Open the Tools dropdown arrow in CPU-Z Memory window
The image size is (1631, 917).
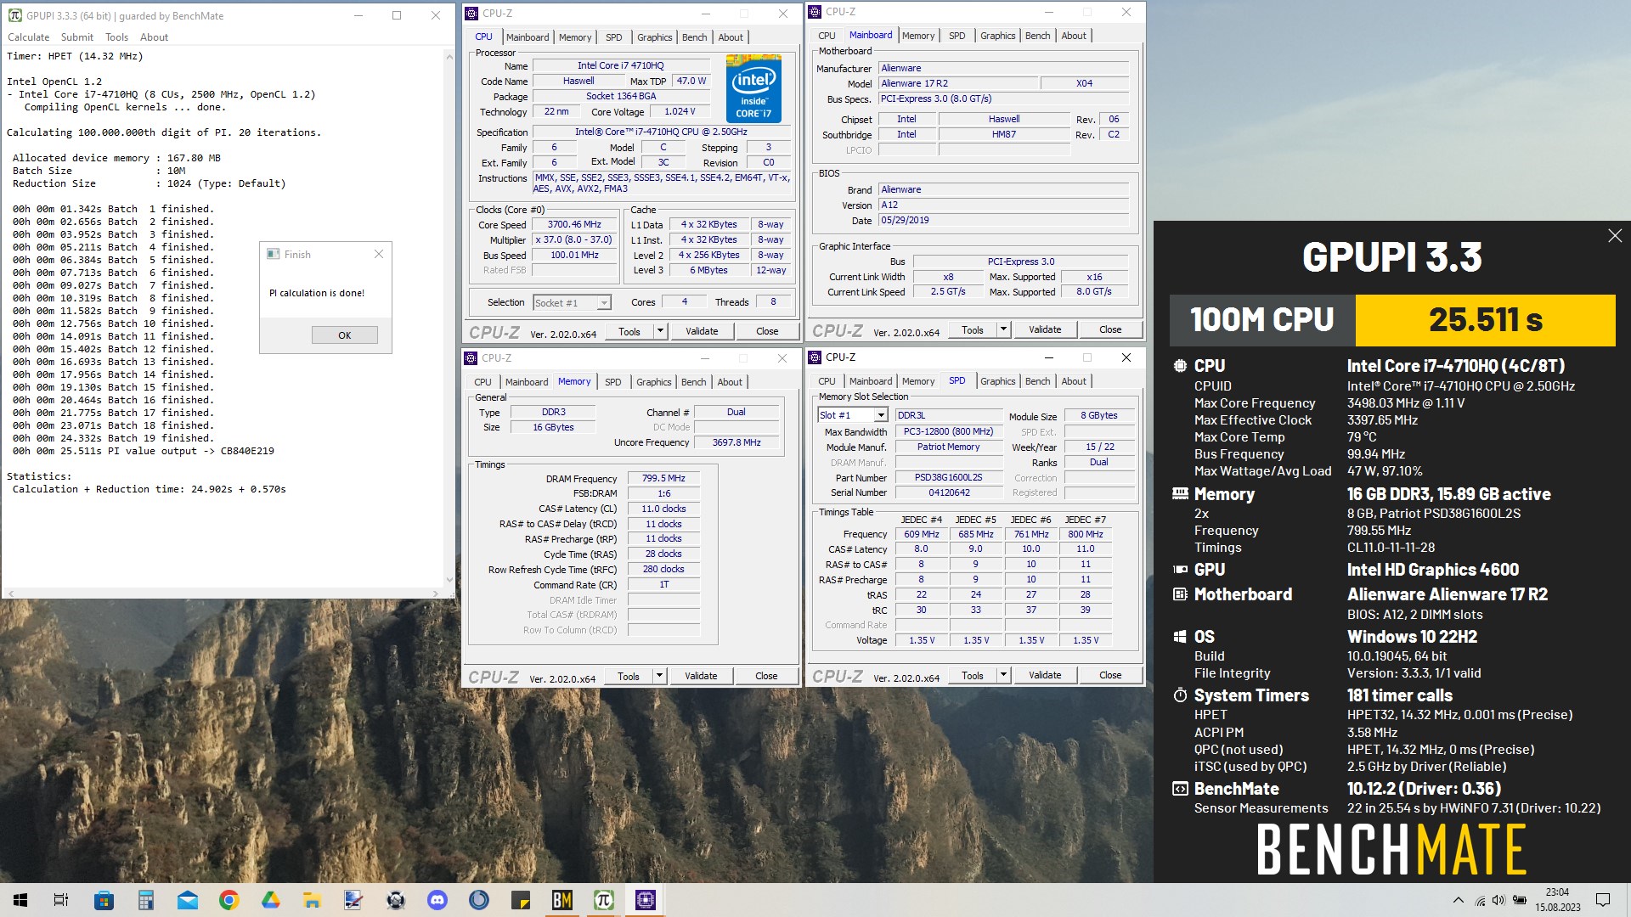659,676
